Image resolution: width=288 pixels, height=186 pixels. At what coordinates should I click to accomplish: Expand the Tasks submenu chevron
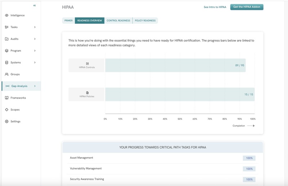[x=35, y=27]
